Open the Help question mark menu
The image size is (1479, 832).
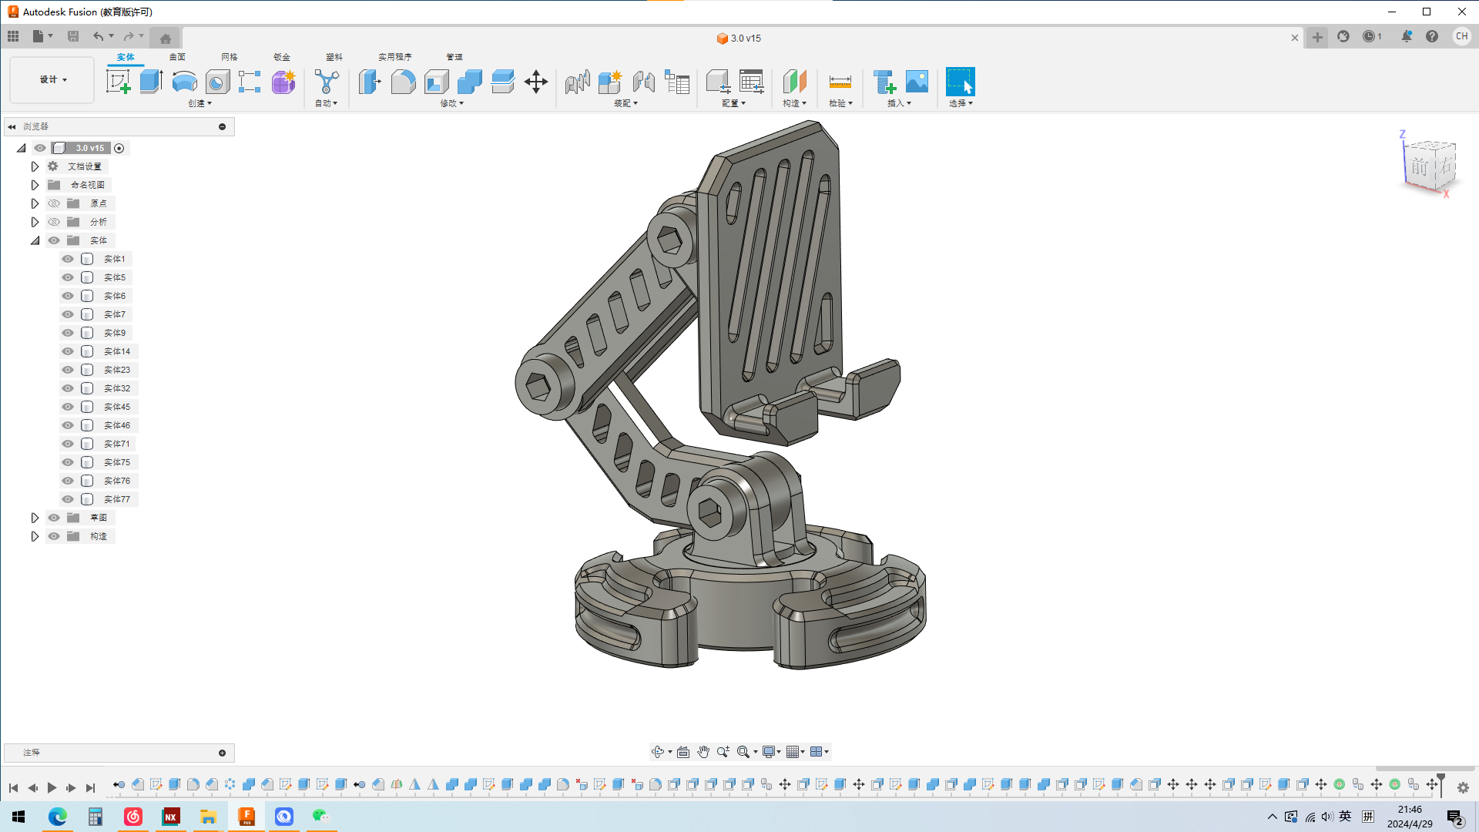[x=1432, y=36]
